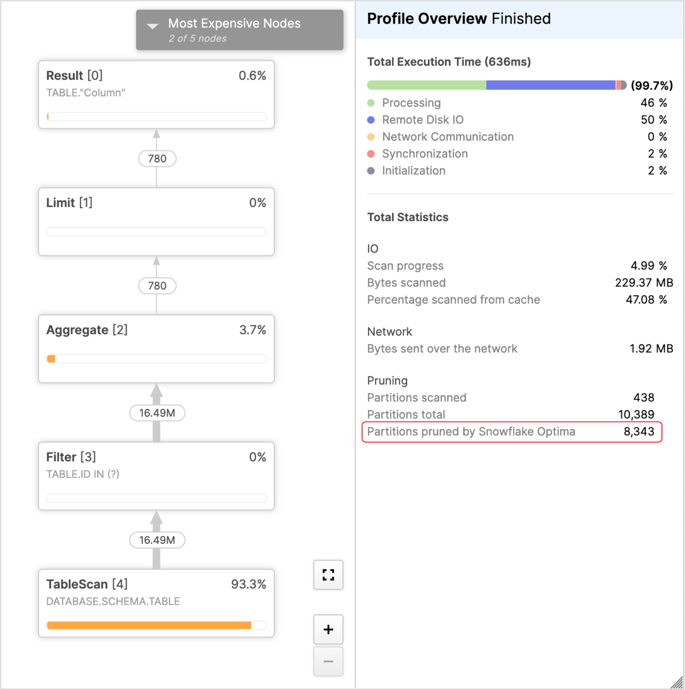
Task: Toggle the Processing category in the legend
Action: (411, 103)
